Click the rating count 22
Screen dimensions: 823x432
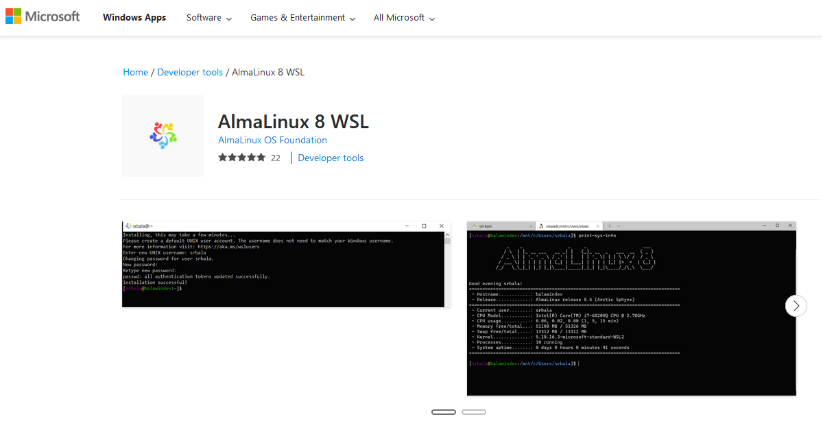tap(276, 158)
